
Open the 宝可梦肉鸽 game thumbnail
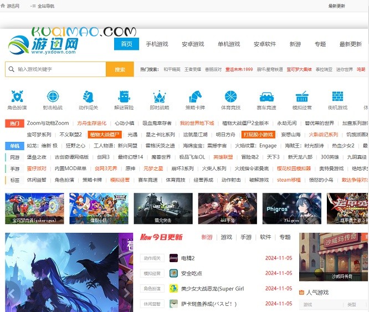[x=34, y=208]
